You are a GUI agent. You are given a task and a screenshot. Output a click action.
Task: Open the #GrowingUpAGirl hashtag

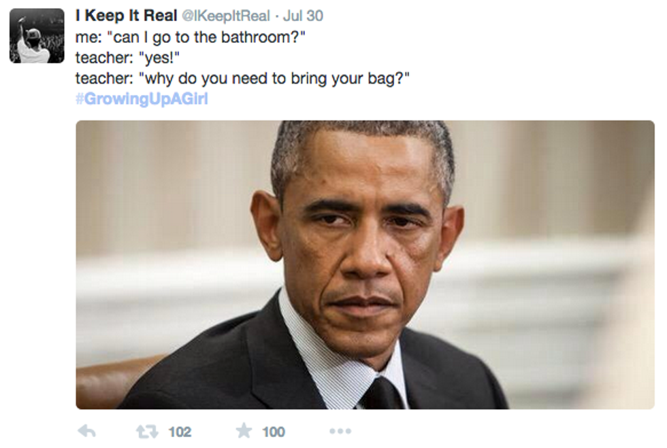click(142, 99)
